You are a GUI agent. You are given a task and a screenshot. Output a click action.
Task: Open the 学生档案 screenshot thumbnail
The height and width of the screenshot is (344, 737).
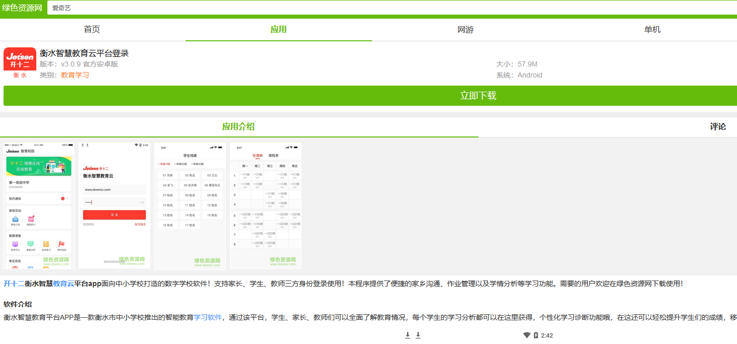tap(190, 205)
